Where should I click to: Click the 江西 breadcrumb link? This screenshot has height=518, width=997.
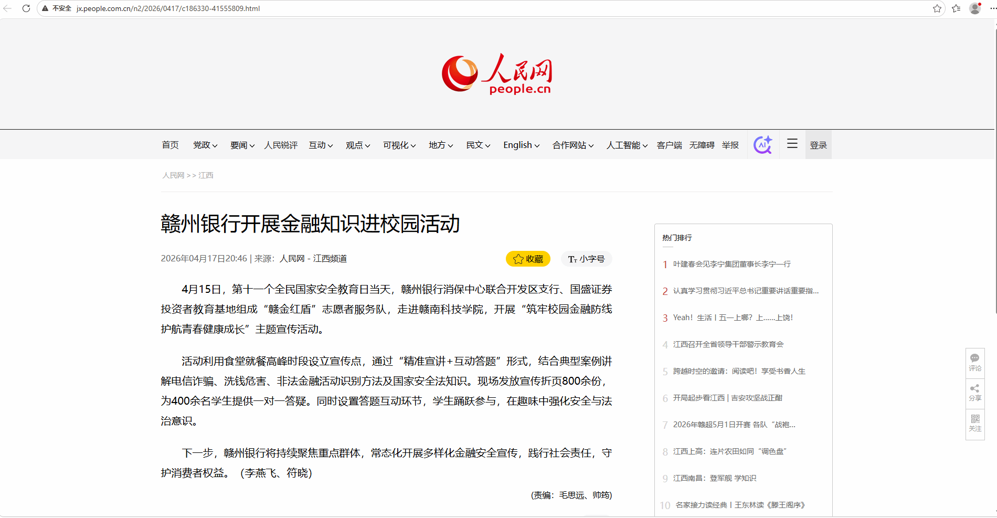click(x=206, y=175)
